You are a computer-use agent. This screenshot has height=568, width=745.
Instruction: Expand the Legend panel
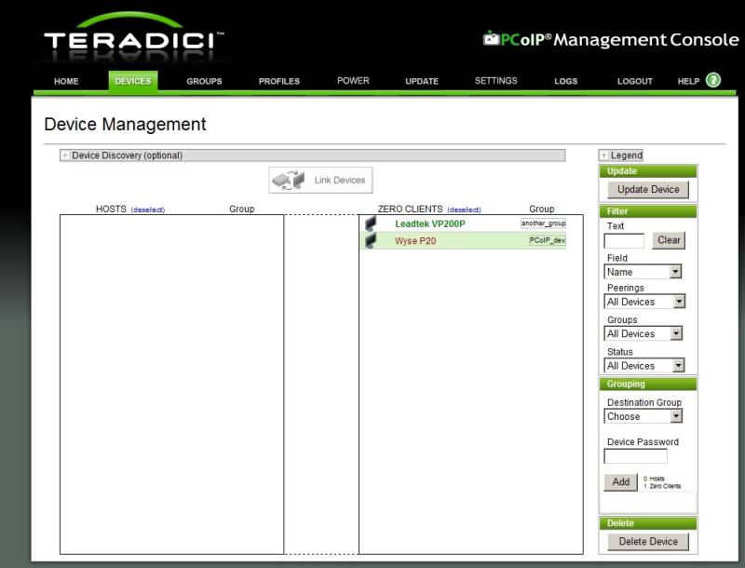(603, 156)
